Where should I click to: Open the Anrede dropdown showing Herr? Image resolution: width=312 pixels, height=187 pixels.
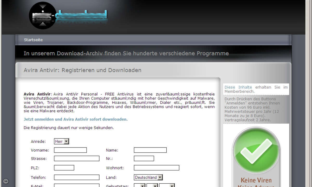(62, 142)
